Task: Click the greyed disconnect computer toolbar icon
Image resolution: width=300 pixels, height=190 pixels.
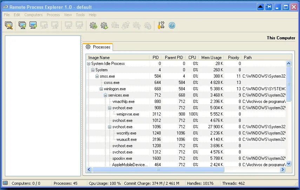Action: click(x=79, y=25)
